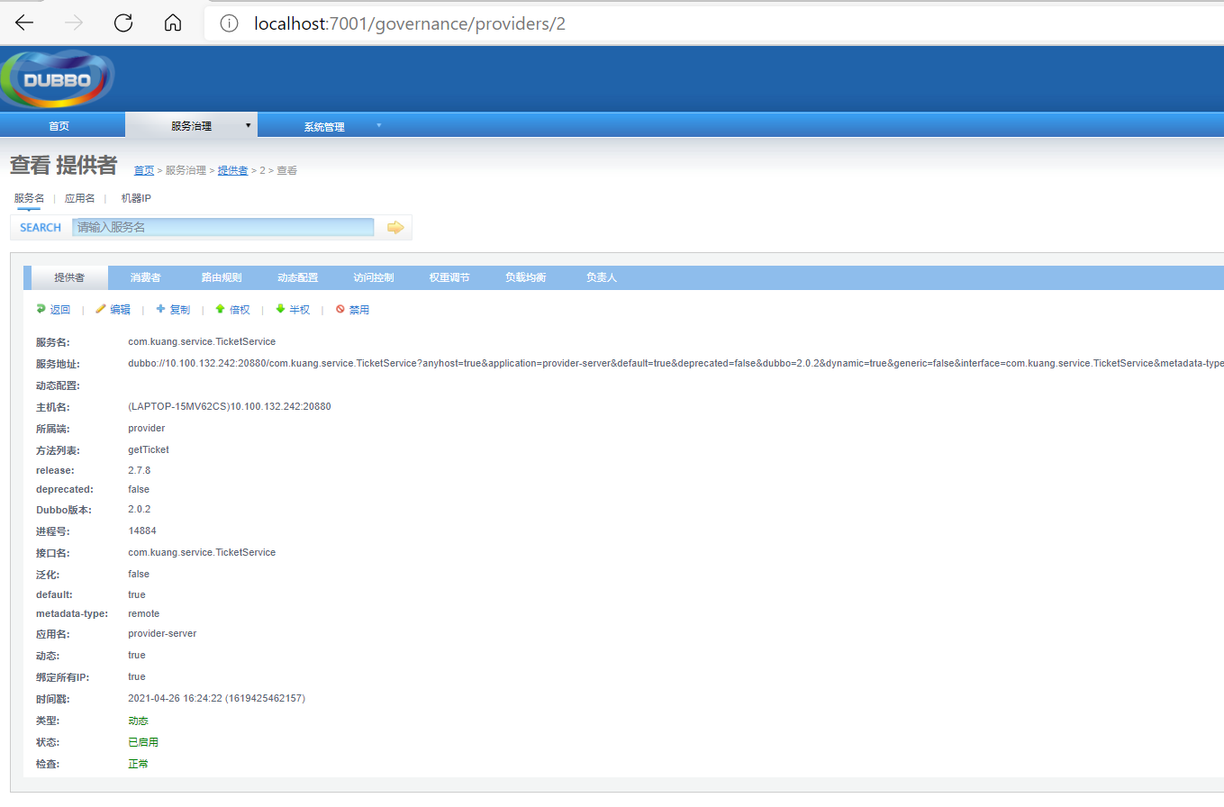This screenshot has height=807, width=1224.
Task: Click the 查看 提供者 page heading
Action: 63,166
